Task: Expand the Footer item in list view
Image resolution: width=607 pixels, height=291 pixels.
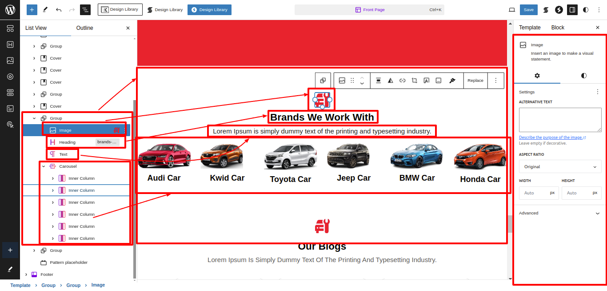Action: pyautogui.click(x=26, y=275)
